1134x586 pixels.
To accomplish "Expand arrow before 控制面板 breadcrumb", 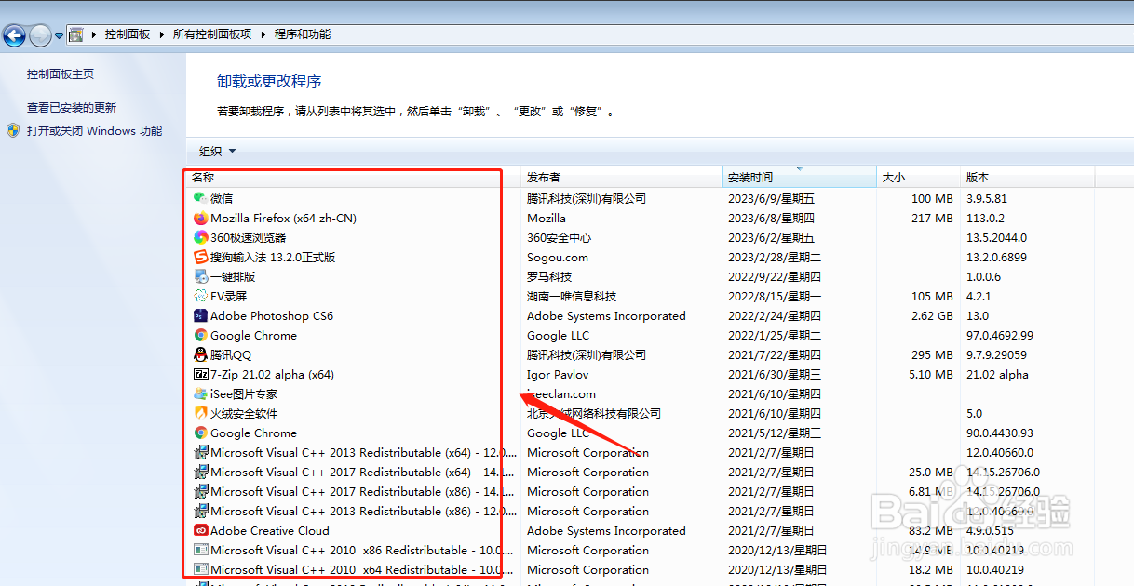I will (x=94, y=34).
